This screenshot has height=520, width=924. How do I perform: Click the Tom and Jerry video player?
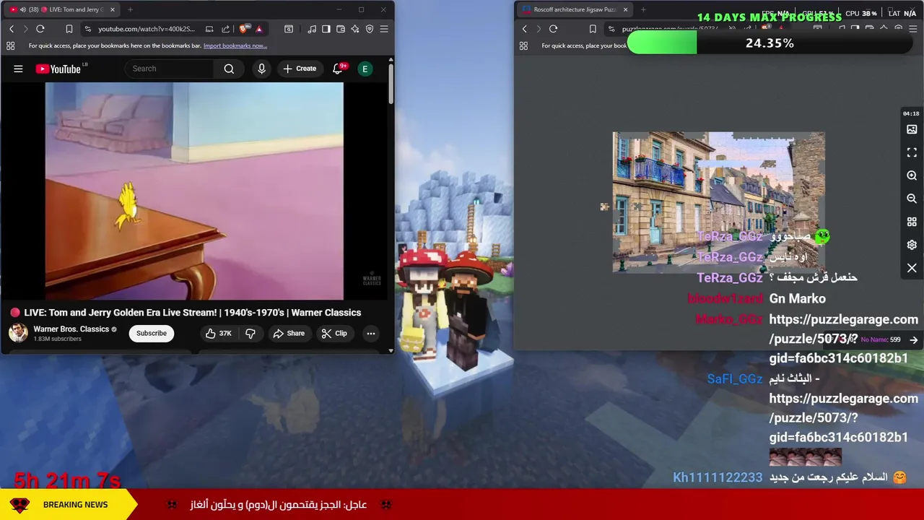194,191
